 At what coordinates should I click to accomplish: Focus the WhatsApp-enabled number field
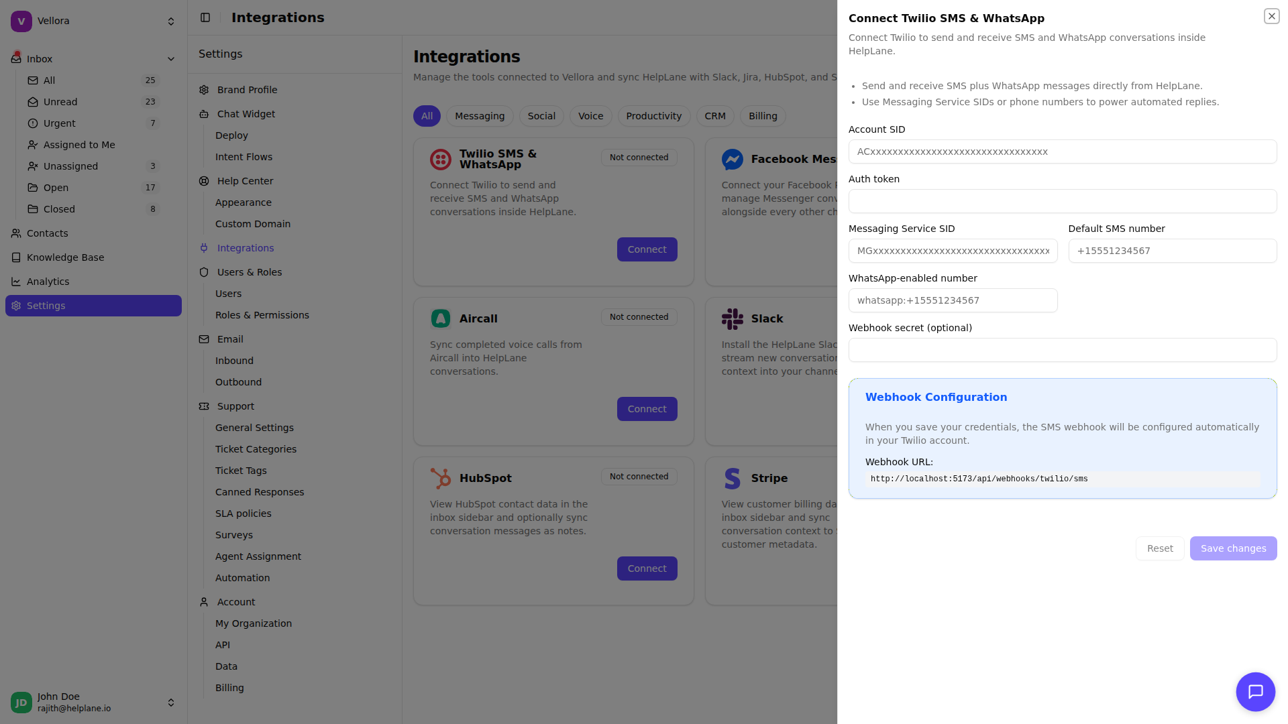point(953,300)
